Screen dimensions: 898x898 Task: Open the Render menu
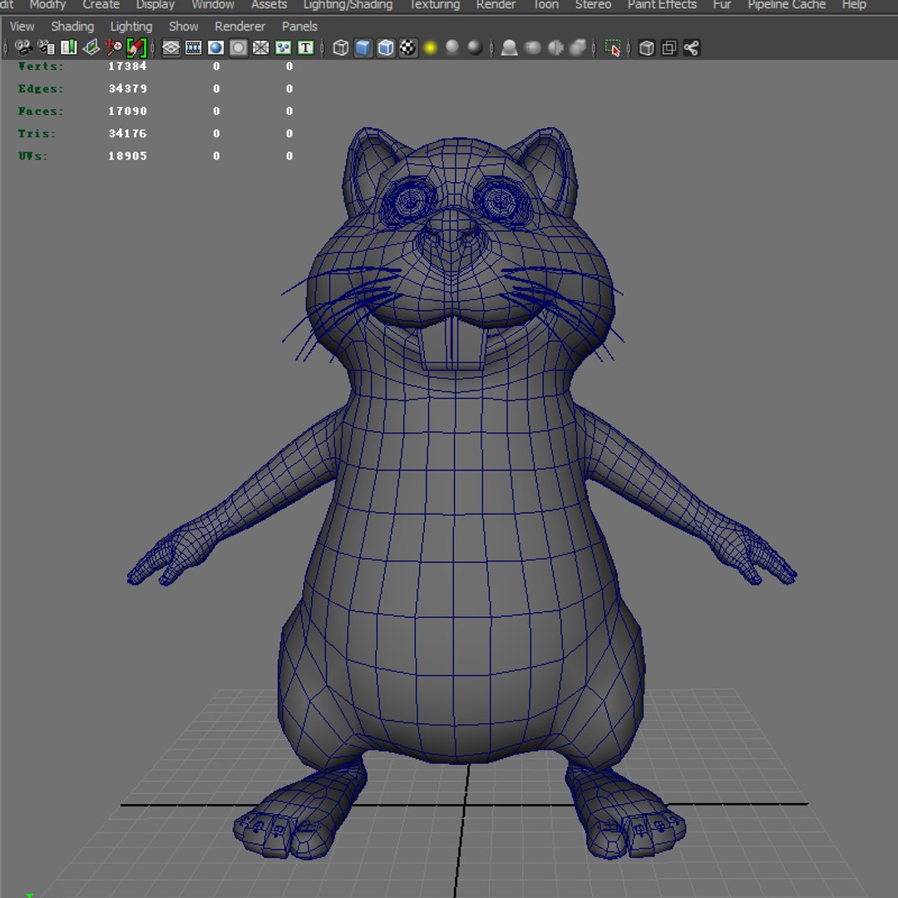(496, 5)
